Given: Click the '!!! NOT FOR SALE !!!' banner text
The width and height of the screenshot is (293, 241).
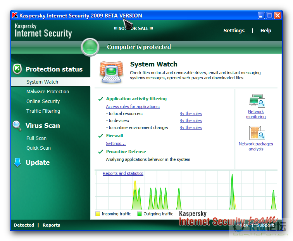Looking at the screenshot, I should pos(133,28).
